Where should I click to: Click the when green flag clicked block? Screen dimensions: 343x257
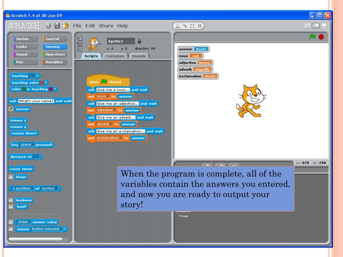tap(108, 81)
